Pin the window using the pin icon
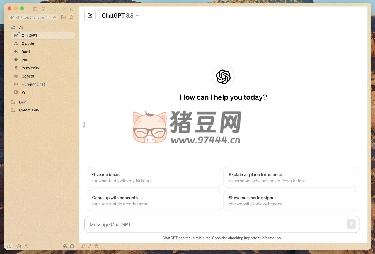 pos(43,9)
